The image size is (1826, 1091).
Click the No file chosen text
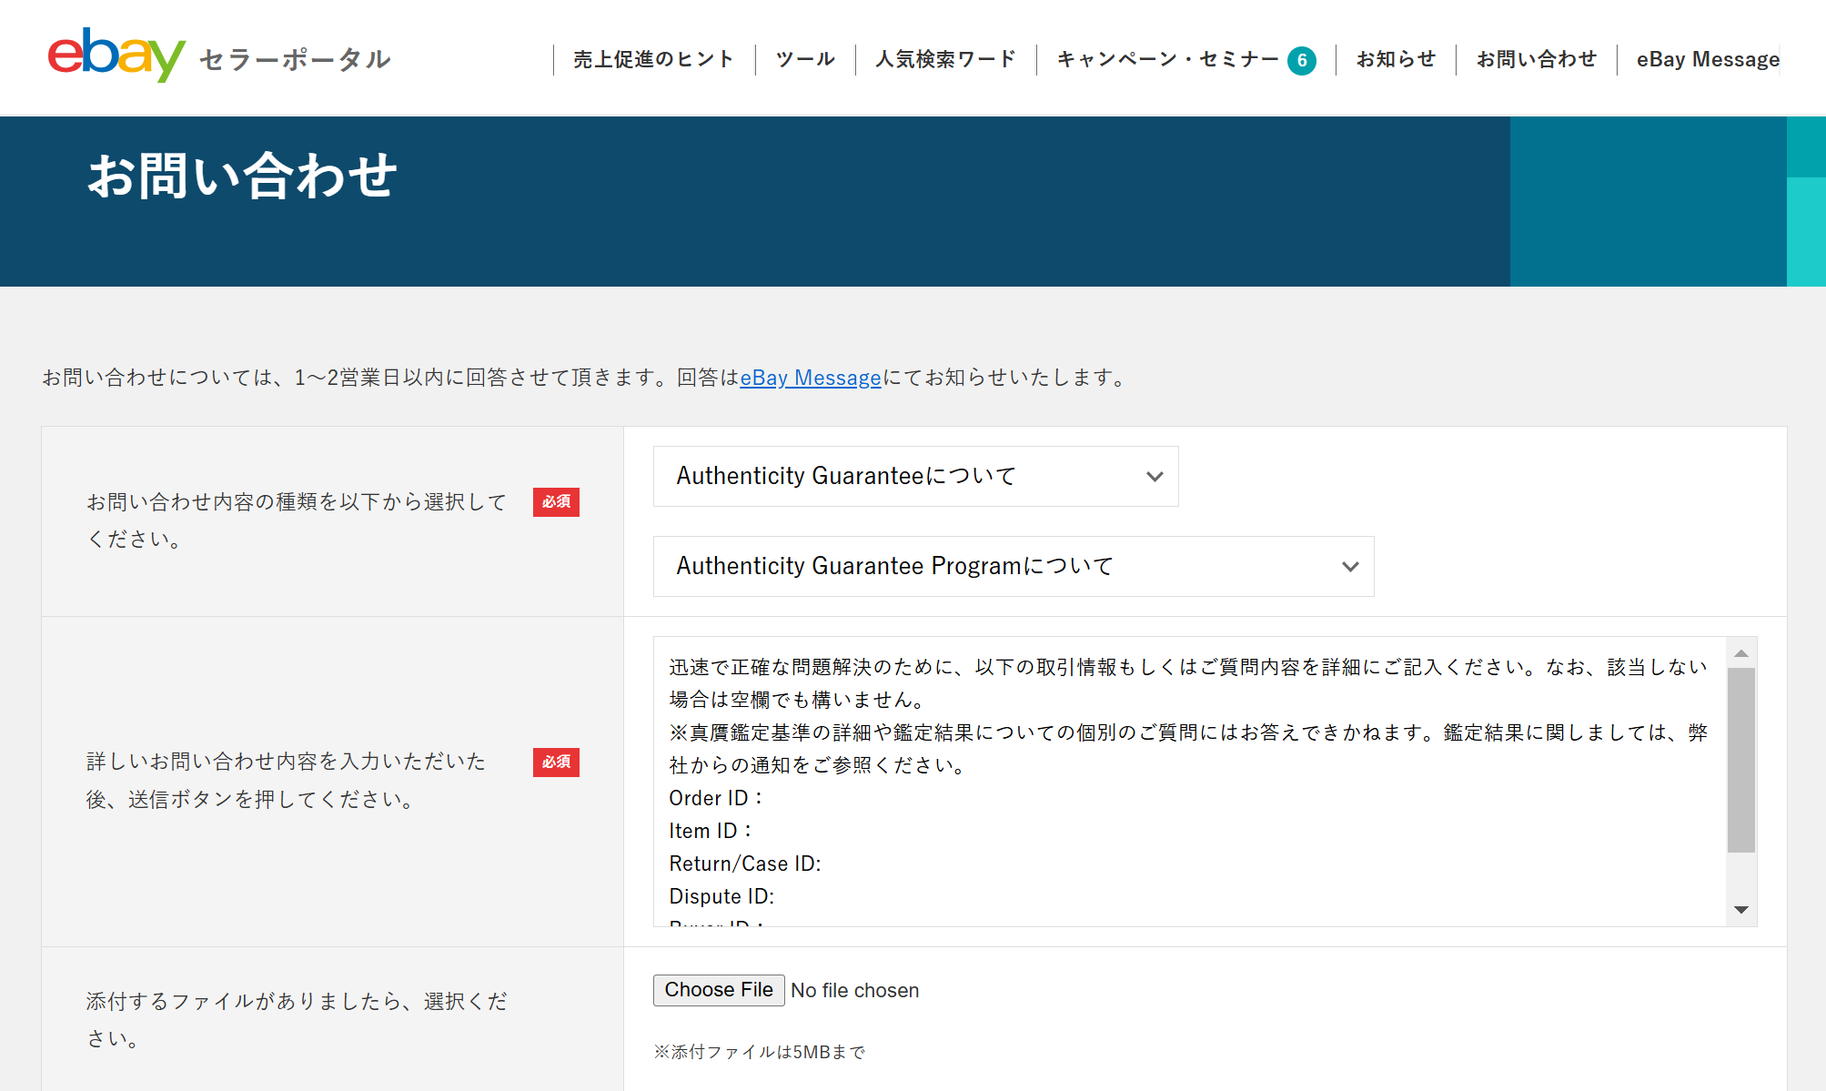pyautogui.click(x=854, y=990)
